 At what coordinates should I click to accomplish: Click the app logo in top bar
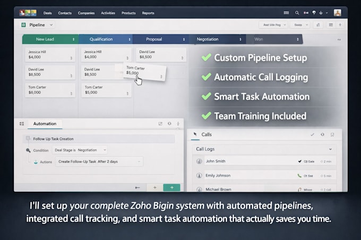coord(28,13)
